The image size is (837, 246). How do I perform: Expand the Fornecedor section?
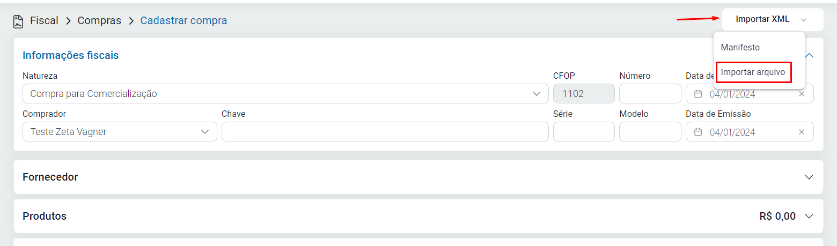point(809,177)
